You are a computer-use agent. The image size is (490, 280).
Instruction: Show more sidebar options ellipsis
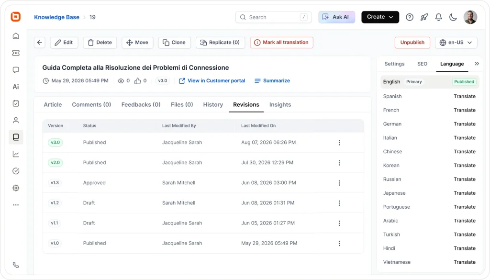pos(16,205)
